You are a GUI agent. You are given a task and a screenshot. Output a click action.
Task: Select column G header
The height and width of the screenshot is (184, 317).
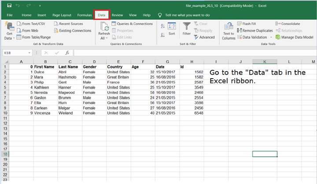[167, 61]
